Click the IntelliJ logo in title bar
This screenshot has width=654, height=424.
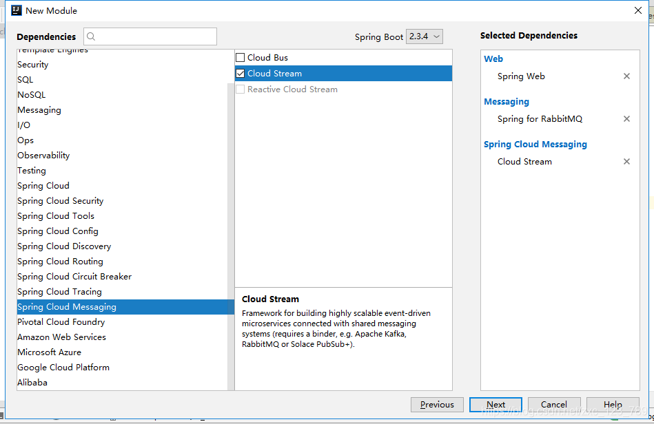click(x=16, y=10)
